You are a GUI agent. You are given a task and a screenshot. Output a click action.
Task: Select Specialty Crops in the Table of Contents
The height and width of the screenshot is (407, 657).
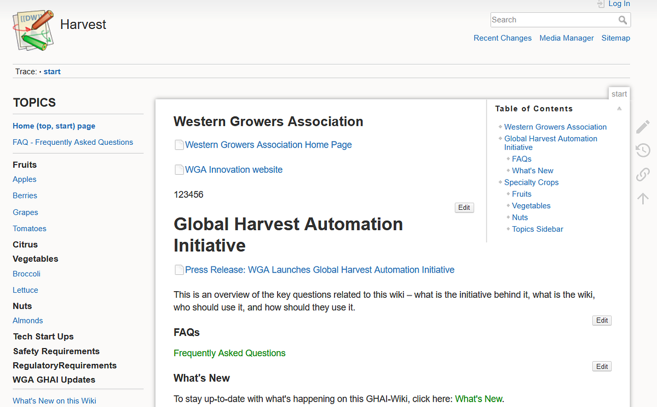click(x=531, y=182)
